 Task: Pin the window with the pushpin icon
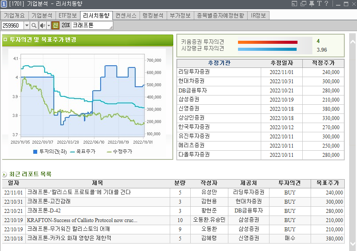coord(311,4)
